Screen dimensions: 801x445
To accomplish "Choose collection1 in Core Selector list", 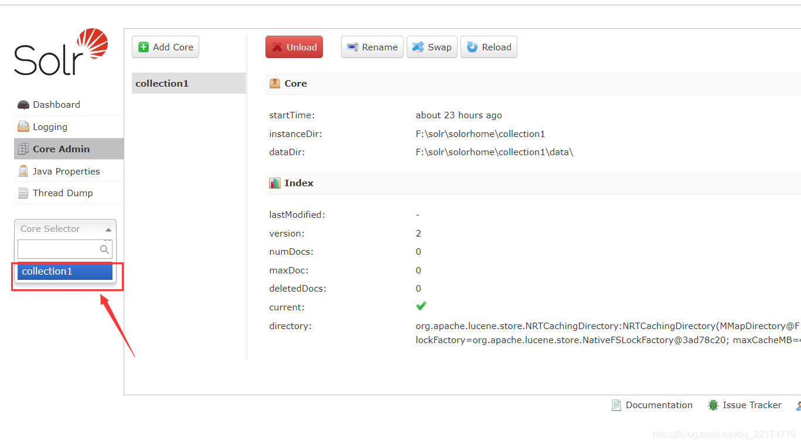I will point(65,271).
